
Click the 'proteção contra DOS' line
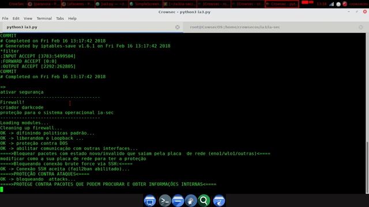pyautogui.click(x=34, y=143)
